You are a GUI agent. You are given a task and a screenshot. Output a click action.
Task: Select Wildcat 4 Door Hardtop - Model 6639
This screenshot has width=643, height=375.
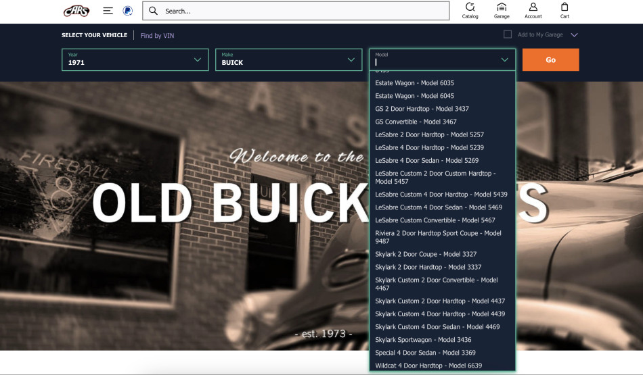point(428,366)
